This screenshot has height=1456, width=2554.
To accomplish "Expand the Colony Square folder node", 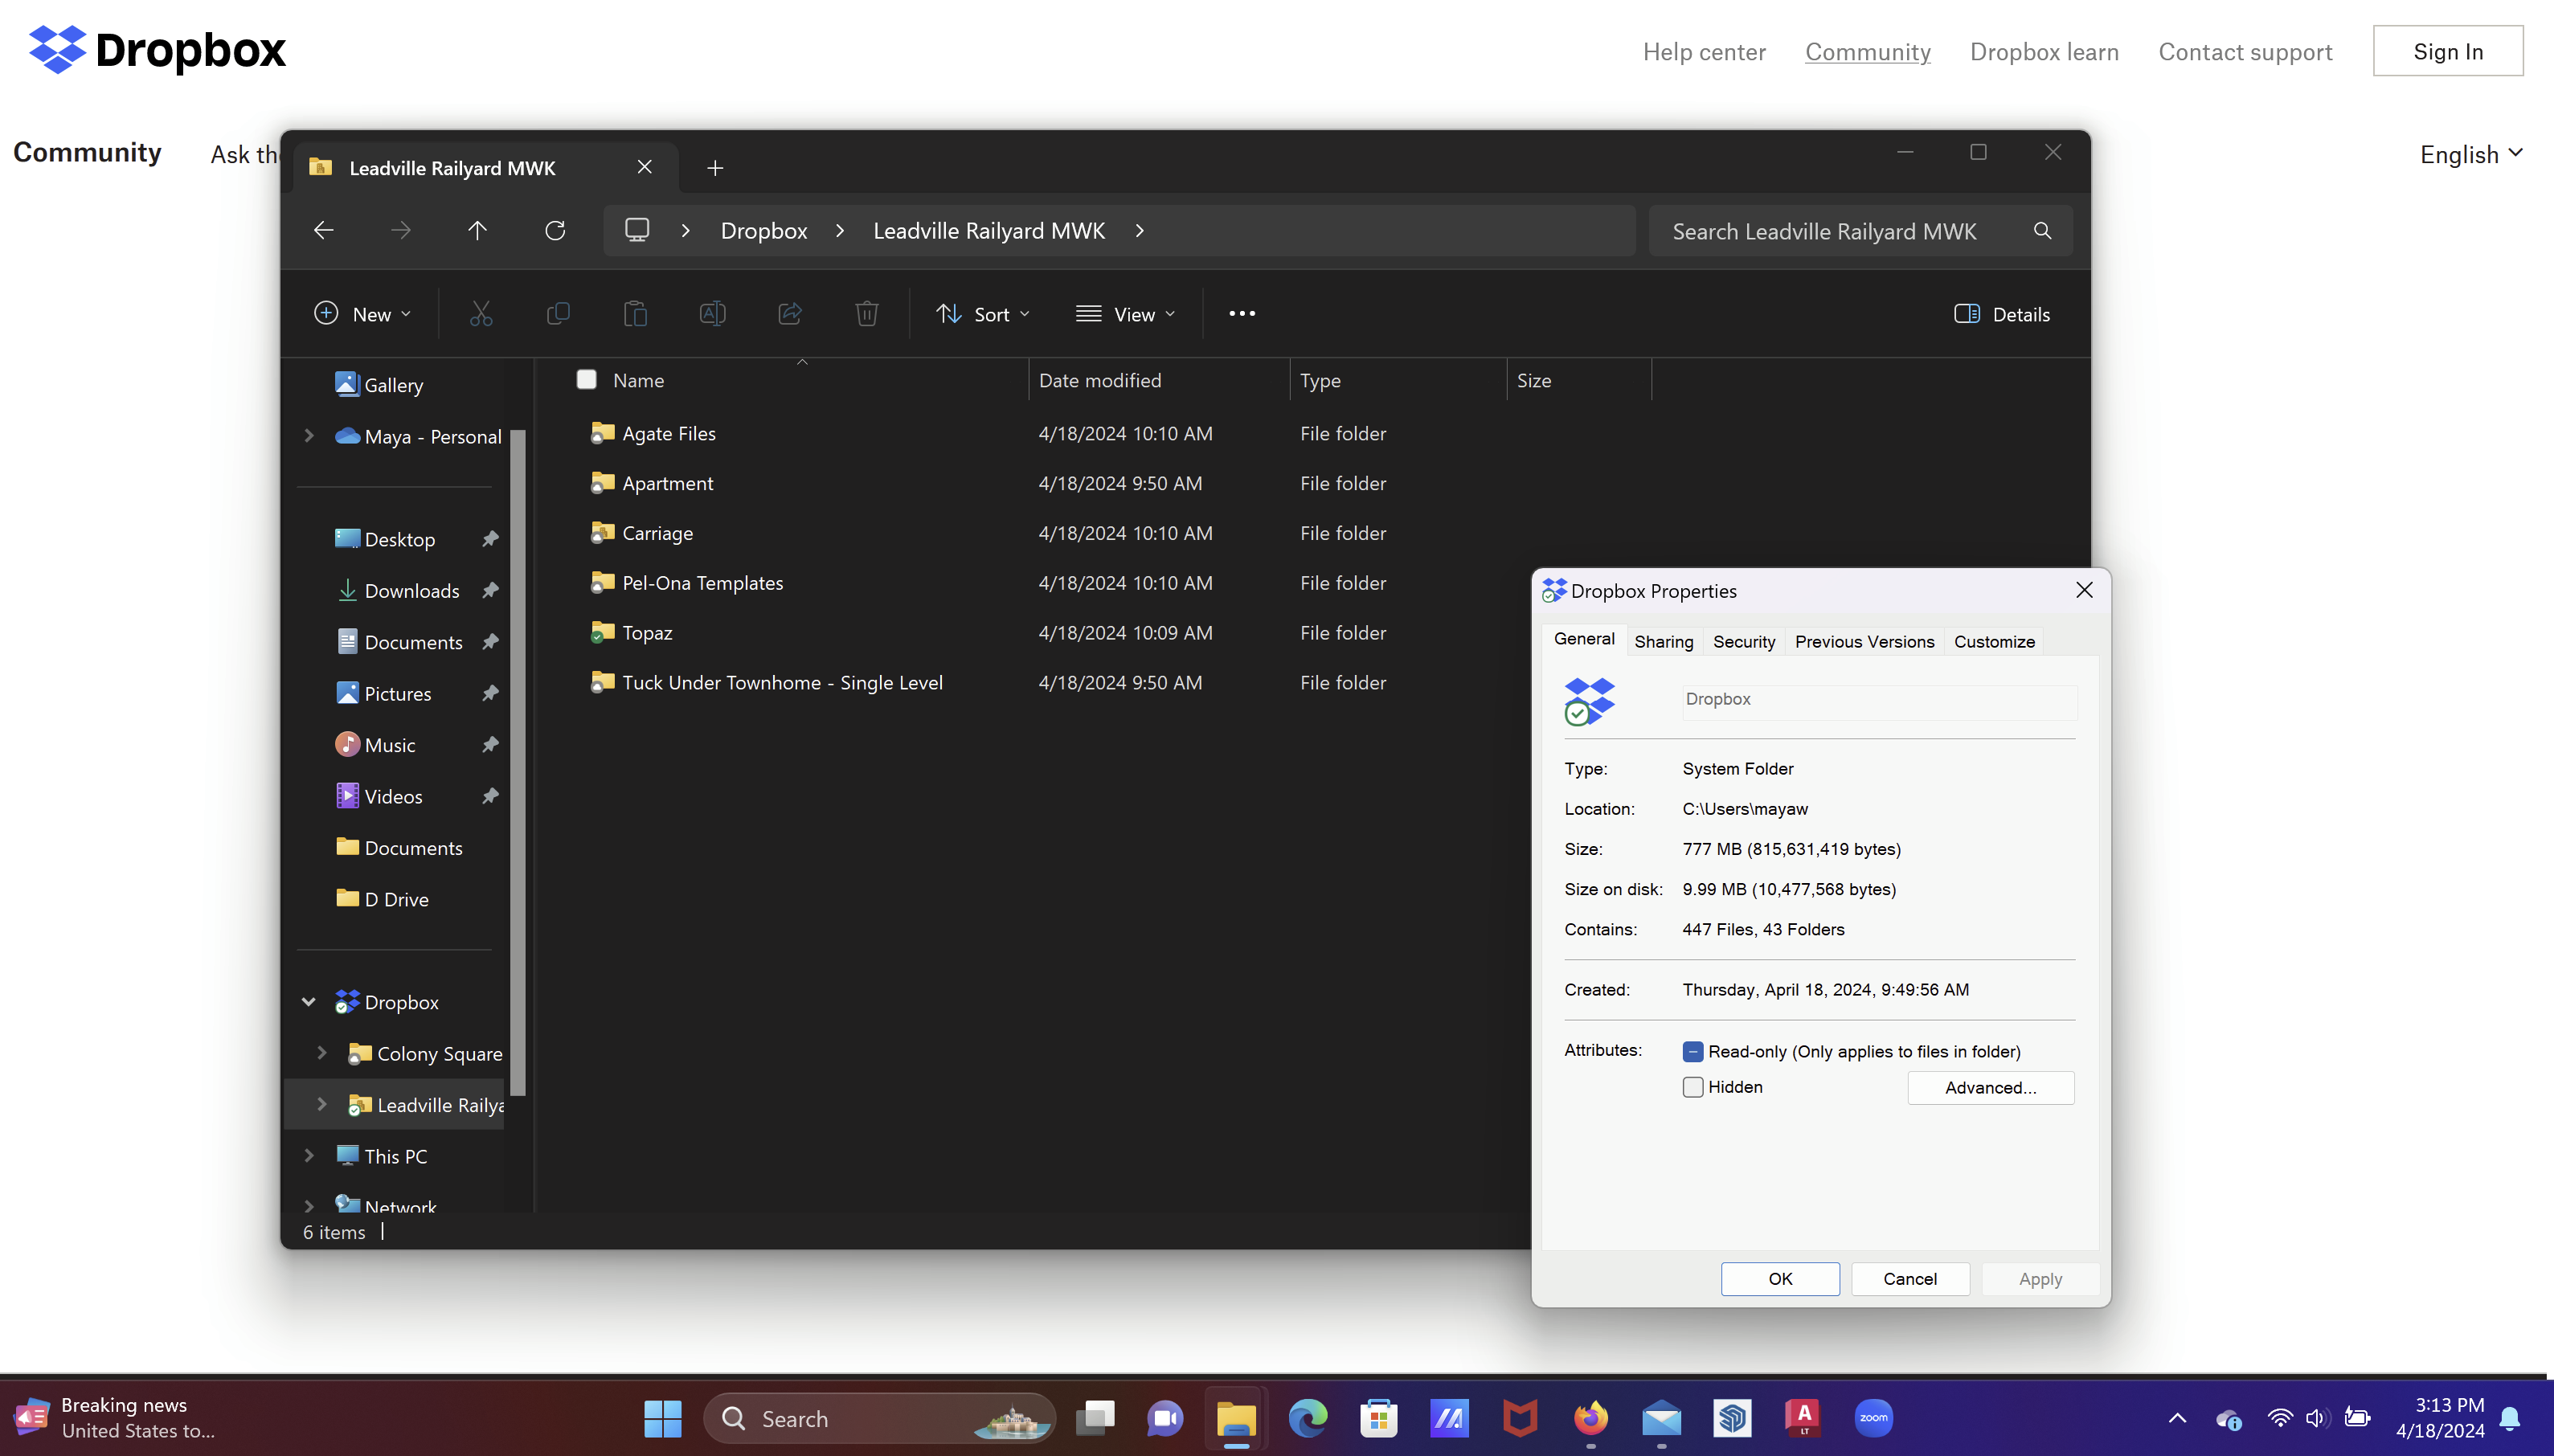I will [322, 1053].
